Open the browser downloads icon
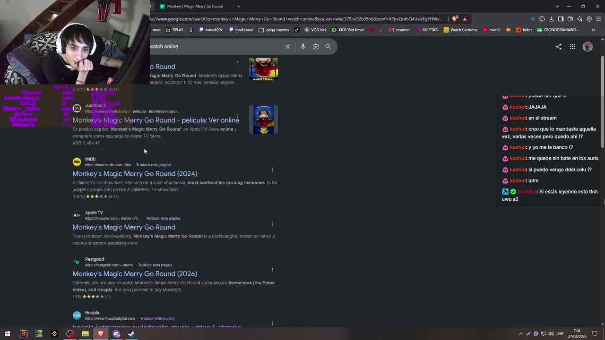This screenshot has width=605, height=340. [551, 19]
